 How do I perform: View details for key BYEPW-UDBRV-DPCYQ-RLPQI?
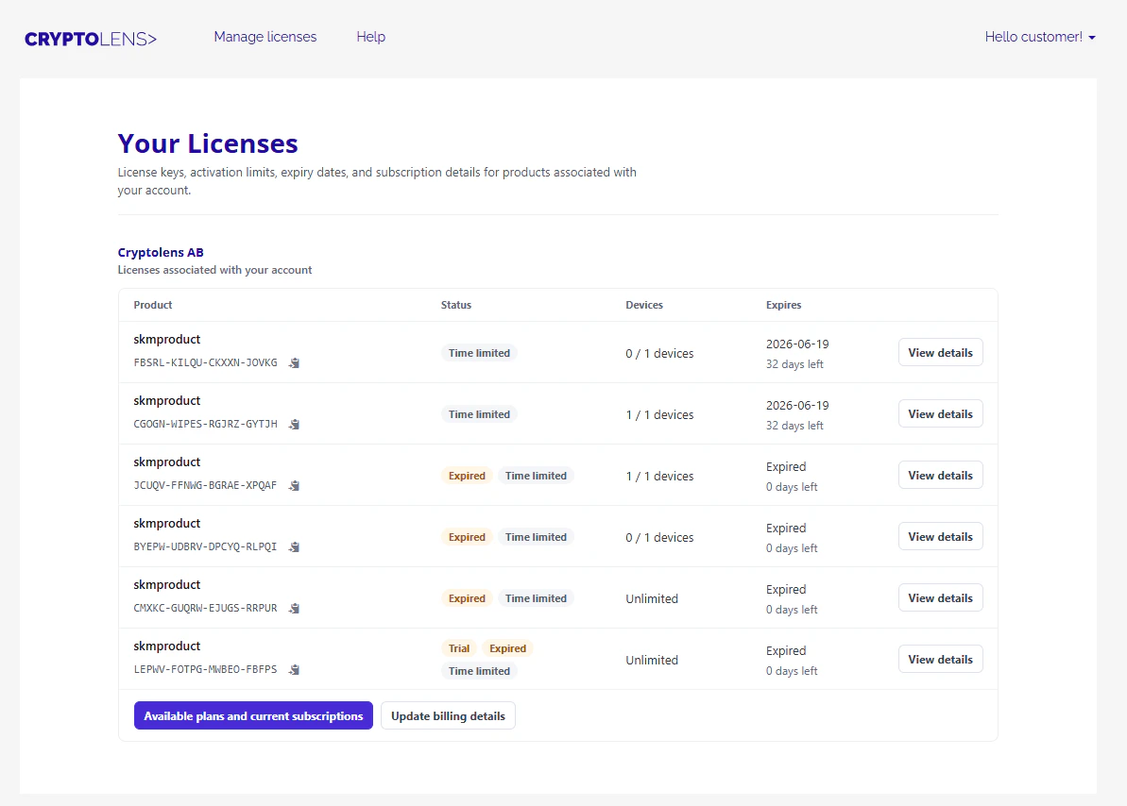click(940, 537)
